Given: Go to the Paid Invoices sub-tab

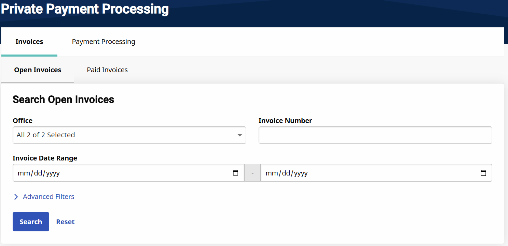Looking at the screenshot, I should (107, 70).
